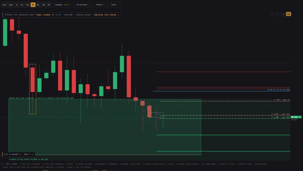Click the Wall Lines info icon
This screenshot has width=303, height=171.
(x=3, y=164)
